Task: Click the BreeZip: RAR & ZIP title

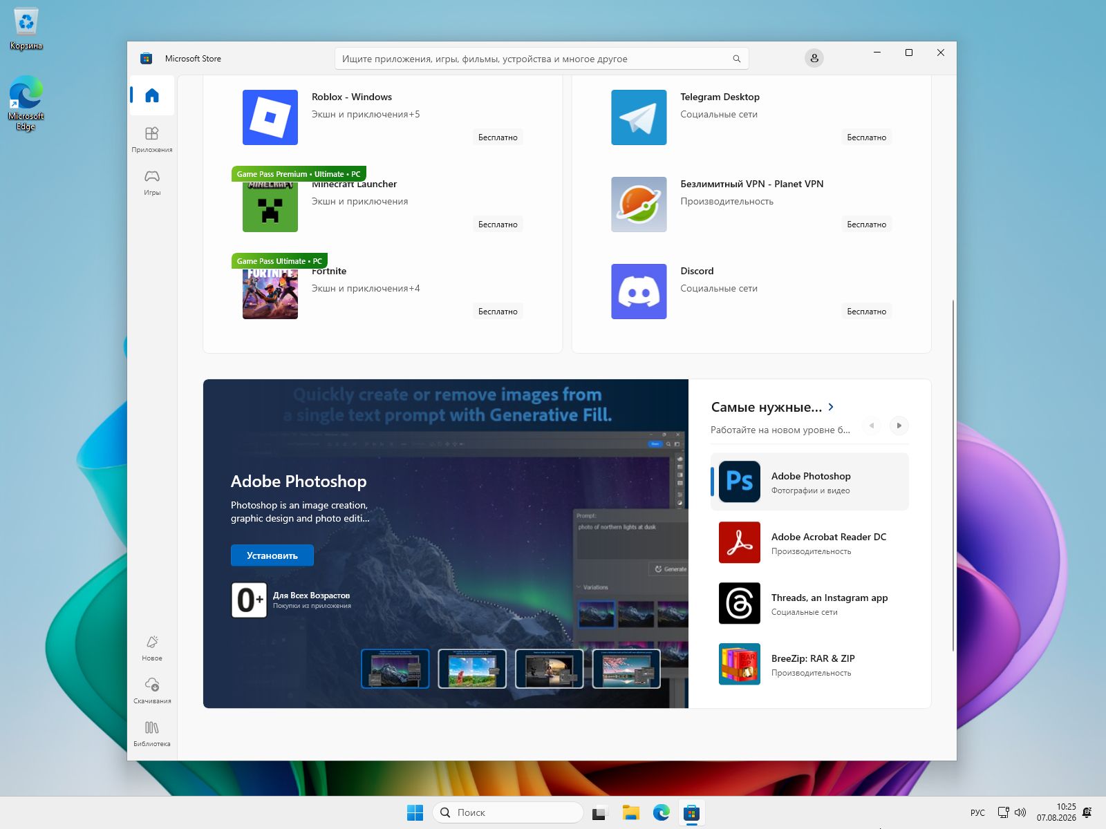Action: (x=813, y=658)
